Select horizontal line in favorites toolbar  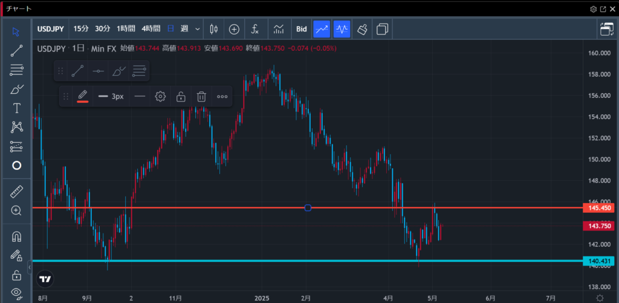tap(98, 71)
